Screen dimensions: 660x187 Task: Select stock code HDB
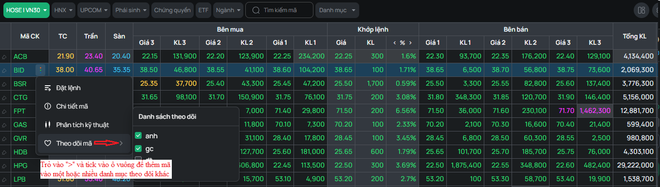click(20, 152)
